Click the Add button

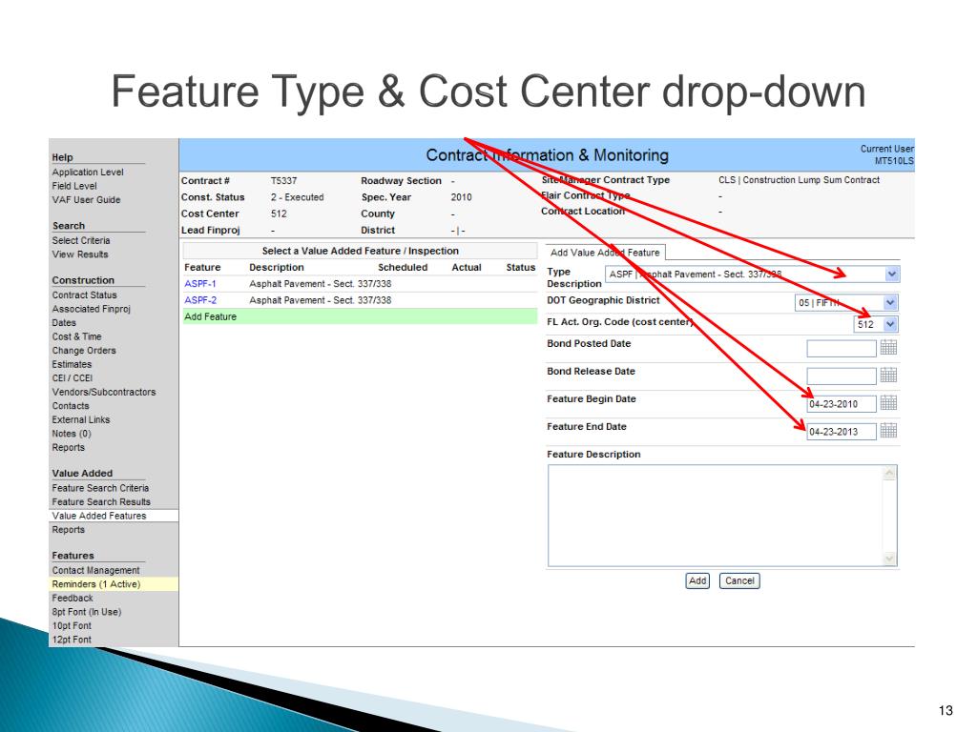697,580
